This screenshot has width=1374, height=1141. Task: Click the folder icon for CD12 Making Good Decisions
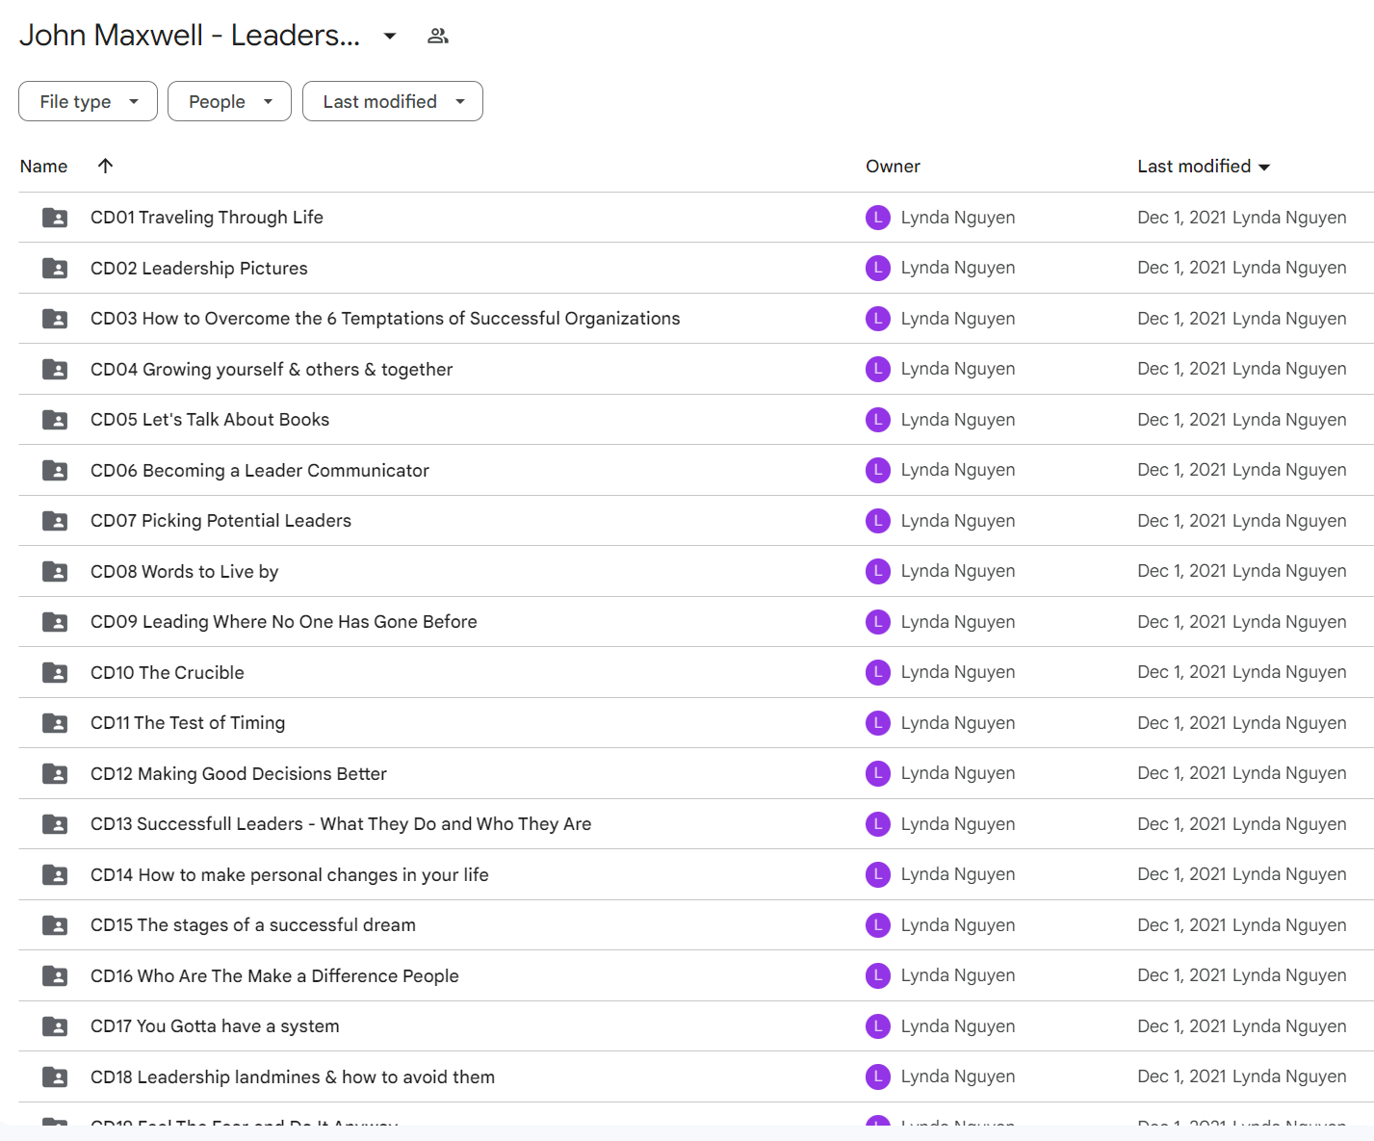click(55, 773)
